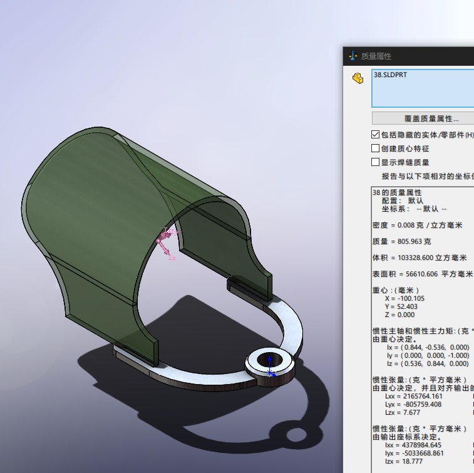Click the mass value line 质量 = 805.963
474x473 pixels.
pyautogui.click(x=401, y=241)
